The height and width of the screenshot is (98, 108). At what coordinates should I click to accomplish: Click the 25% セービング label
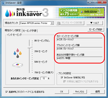[x=41, y=51]
